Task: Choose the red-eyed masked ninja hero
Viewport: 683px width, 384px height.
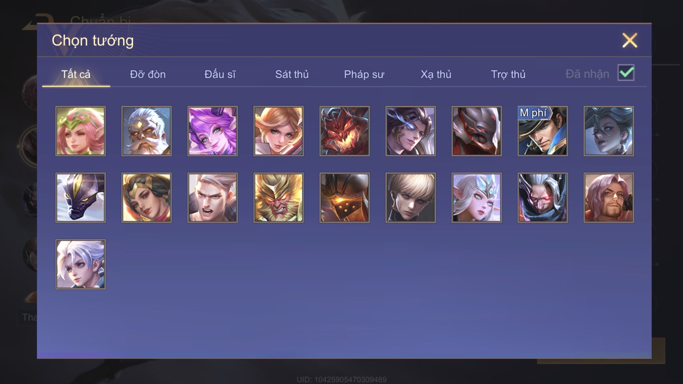Action: 543,198
